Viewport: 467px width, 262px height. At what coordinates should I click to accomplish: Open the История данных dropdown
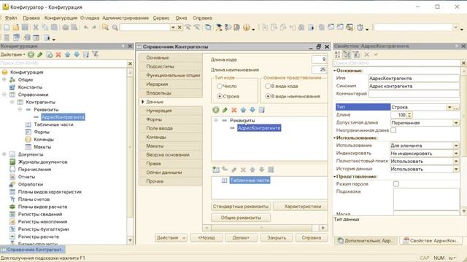point(456,169)
